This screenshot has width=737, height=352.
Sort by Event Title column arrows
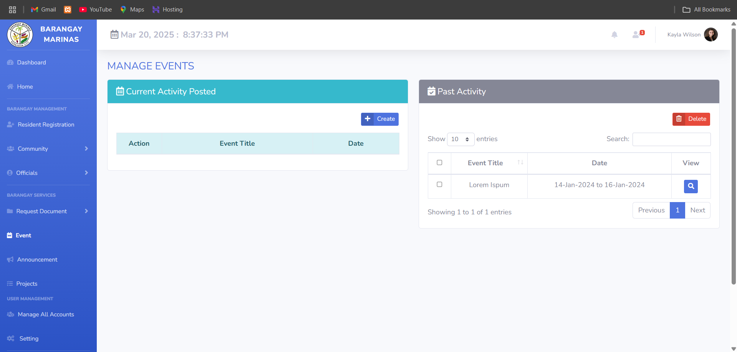click(x=520, y=163)
